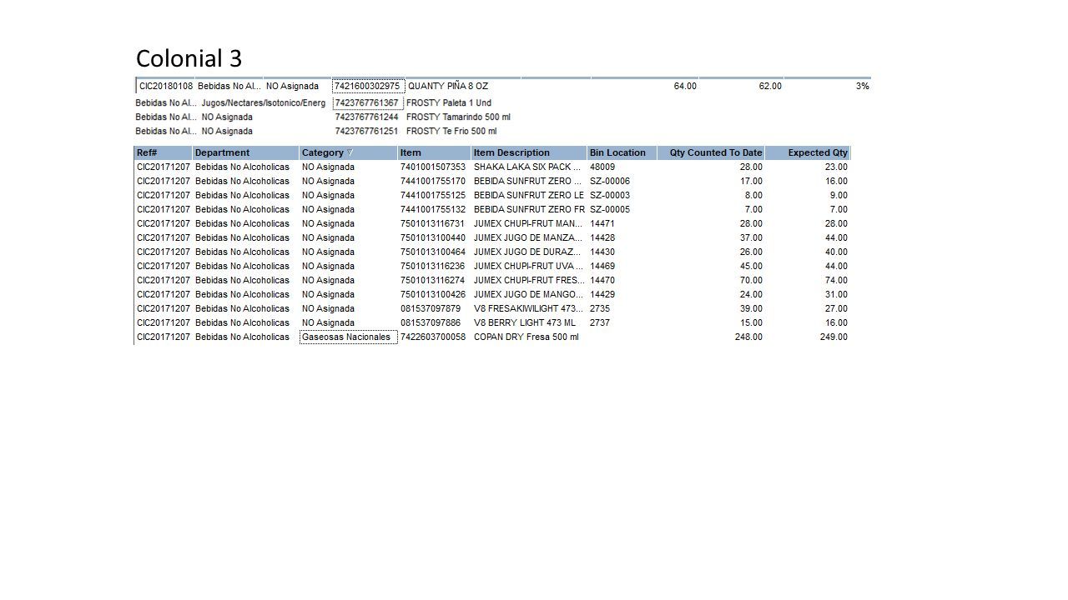This screenshot has width=1068, height=600.
Task: Click counted quantity 248.00
Action: (x=748, y=337)
